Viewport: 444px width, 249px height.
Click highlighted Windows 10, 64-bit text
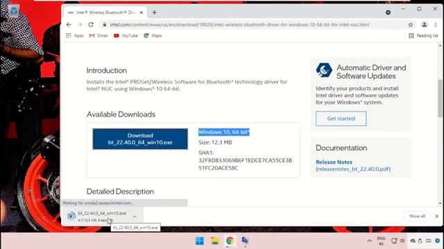223,132
